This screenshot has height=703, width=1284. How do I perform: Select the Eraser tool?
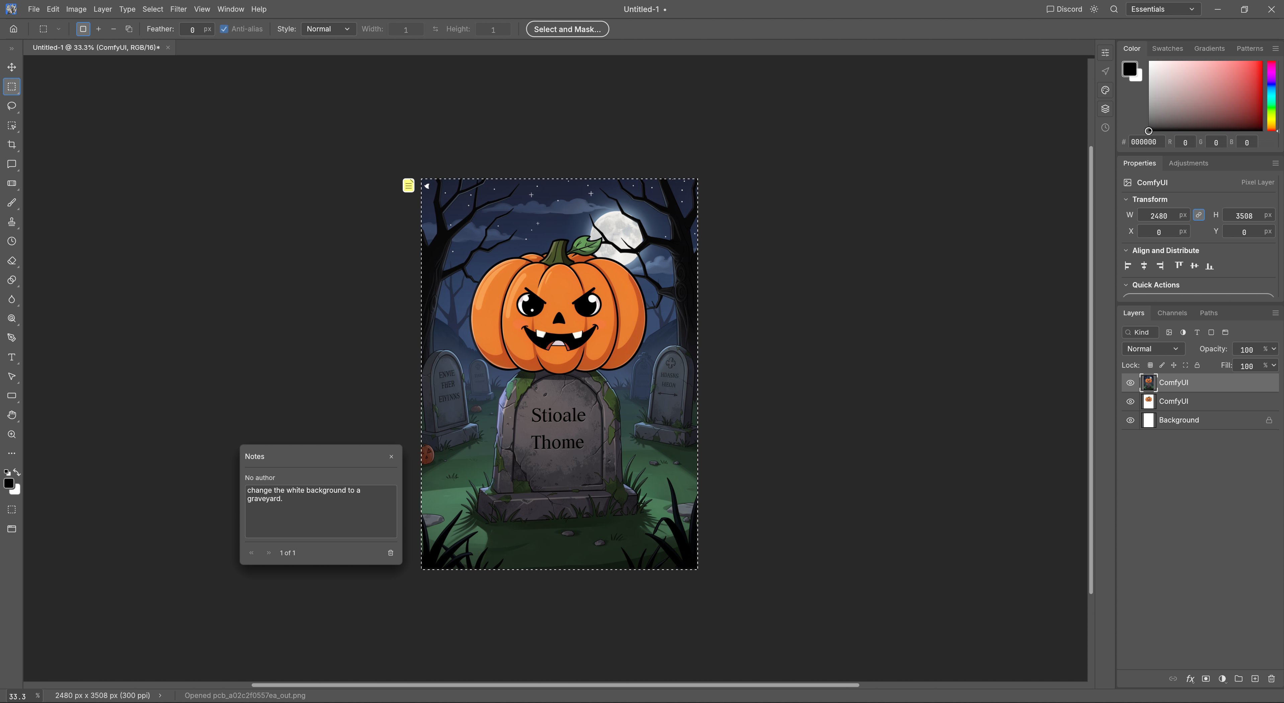click(x=11, y=260)
